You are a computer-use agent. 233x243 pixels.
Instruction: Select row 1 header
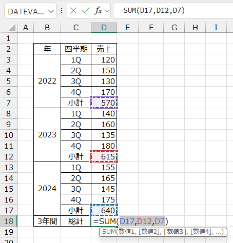pos(9,38)
